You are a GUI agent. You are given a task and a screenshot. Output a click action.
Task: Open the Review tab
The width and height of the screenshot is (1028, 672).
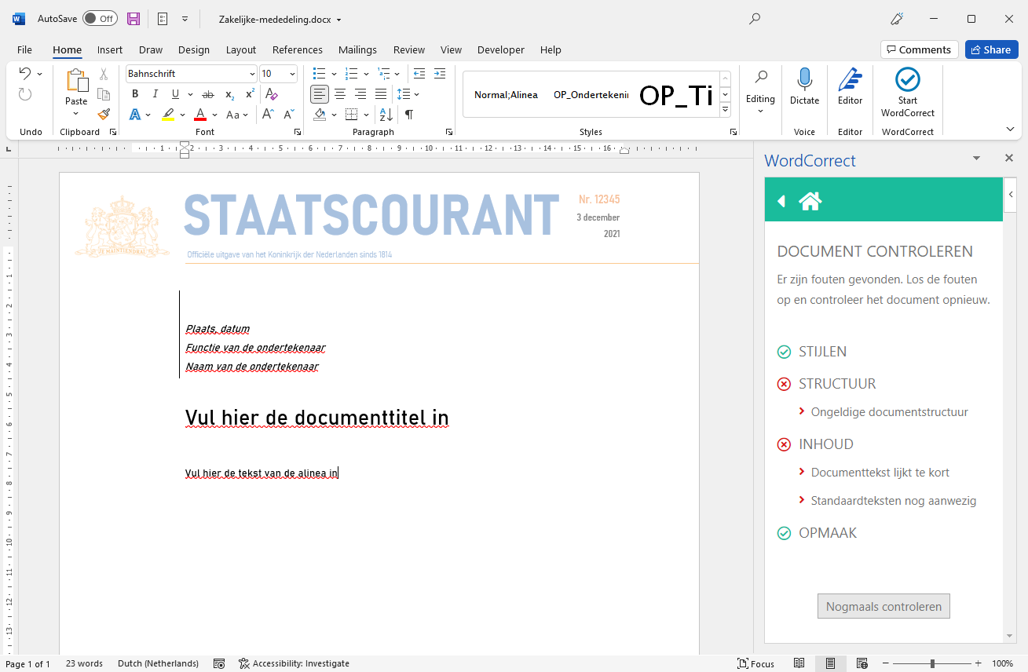click(x=409, y=49)
